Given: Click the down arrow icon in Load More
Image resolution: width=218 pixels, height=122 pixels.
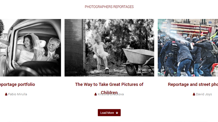Looking at the screenshot, I should click(x=117, y=113).
